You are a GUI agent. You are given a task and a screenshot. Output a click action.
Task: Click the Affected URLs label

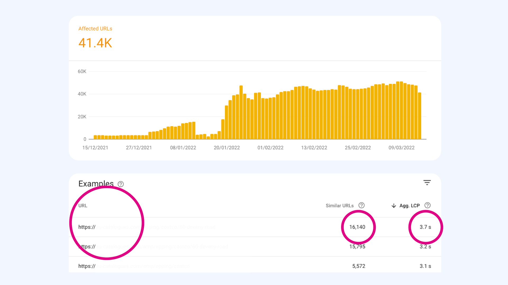tap(95, 28)
